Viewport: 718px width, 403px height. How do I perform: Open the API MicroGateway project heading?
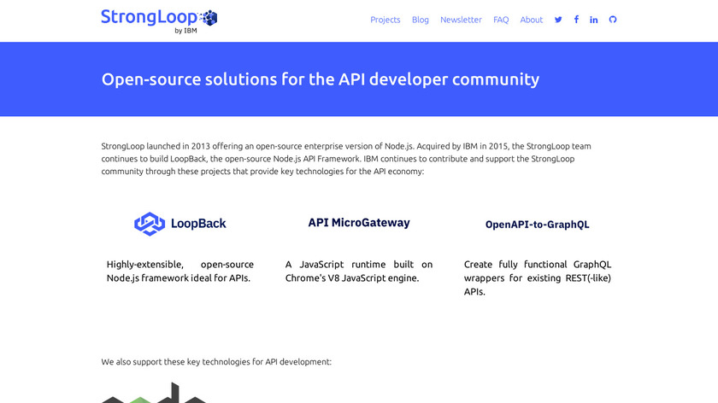[359, 223]
